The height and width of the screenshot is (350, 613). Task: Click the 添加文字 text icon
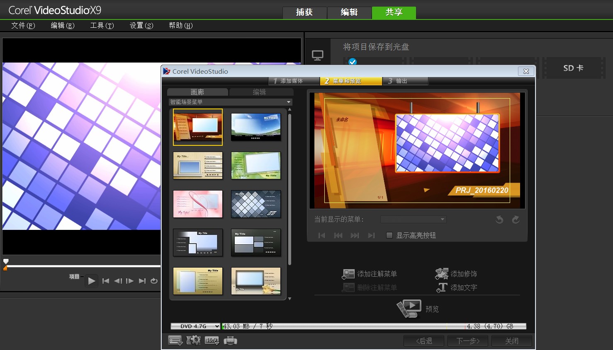click(442, 287)
